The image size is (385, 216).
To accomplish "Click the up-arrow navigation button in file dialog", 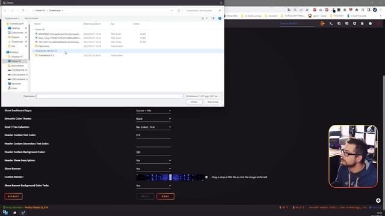I will click(x=23, y=11).
